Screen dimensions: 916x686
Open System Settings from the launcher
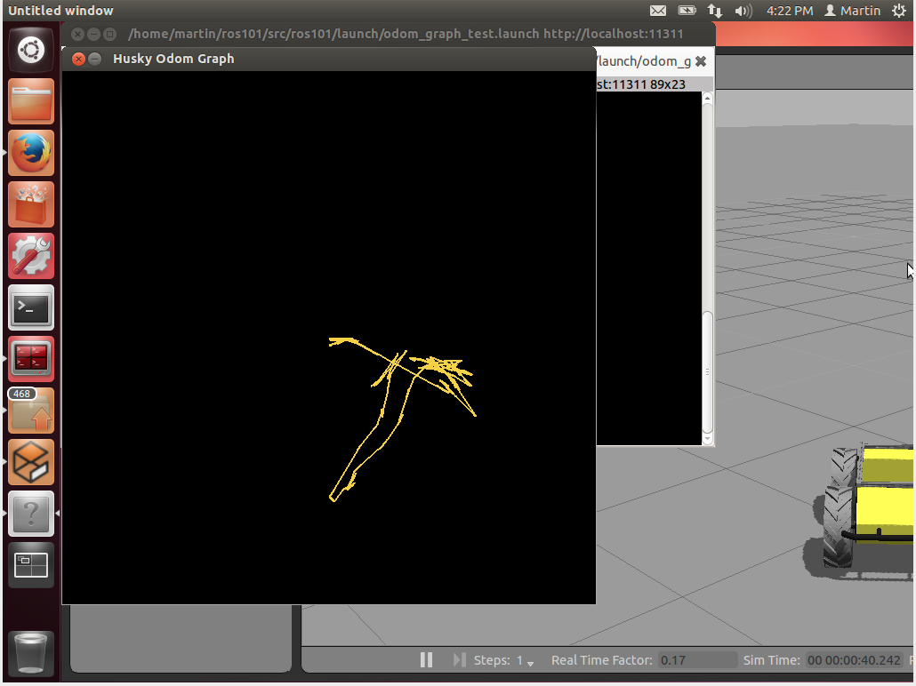click(x=31, y=257)
